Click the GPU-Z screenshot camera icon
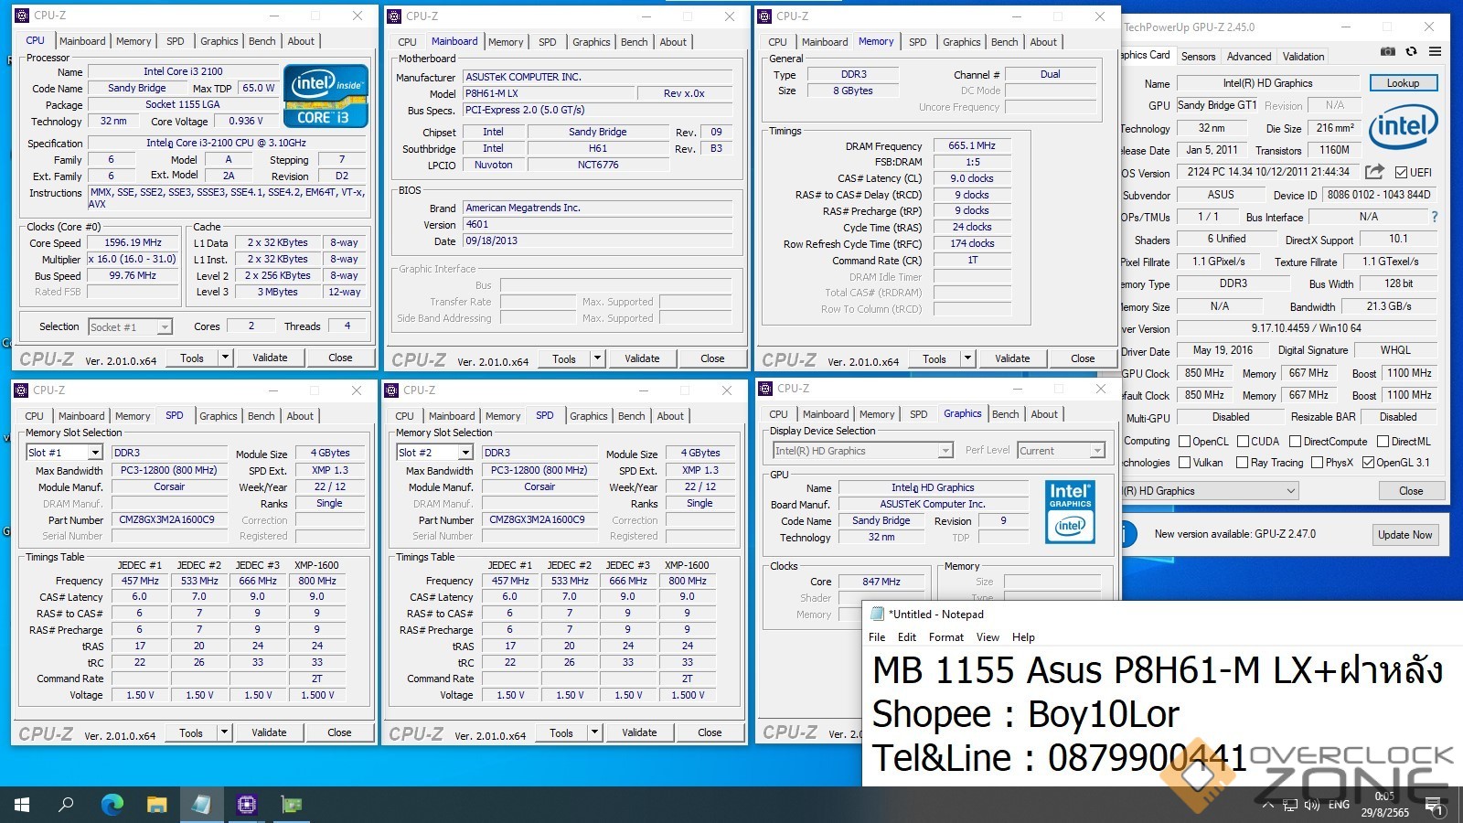This screenshot has height=823, width=1463. click(x=1387, y=52)
